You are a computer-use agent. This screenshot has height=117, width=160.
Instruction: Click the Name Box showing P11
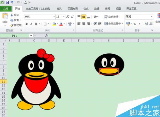pyautogui.click(x=14, y=36)
